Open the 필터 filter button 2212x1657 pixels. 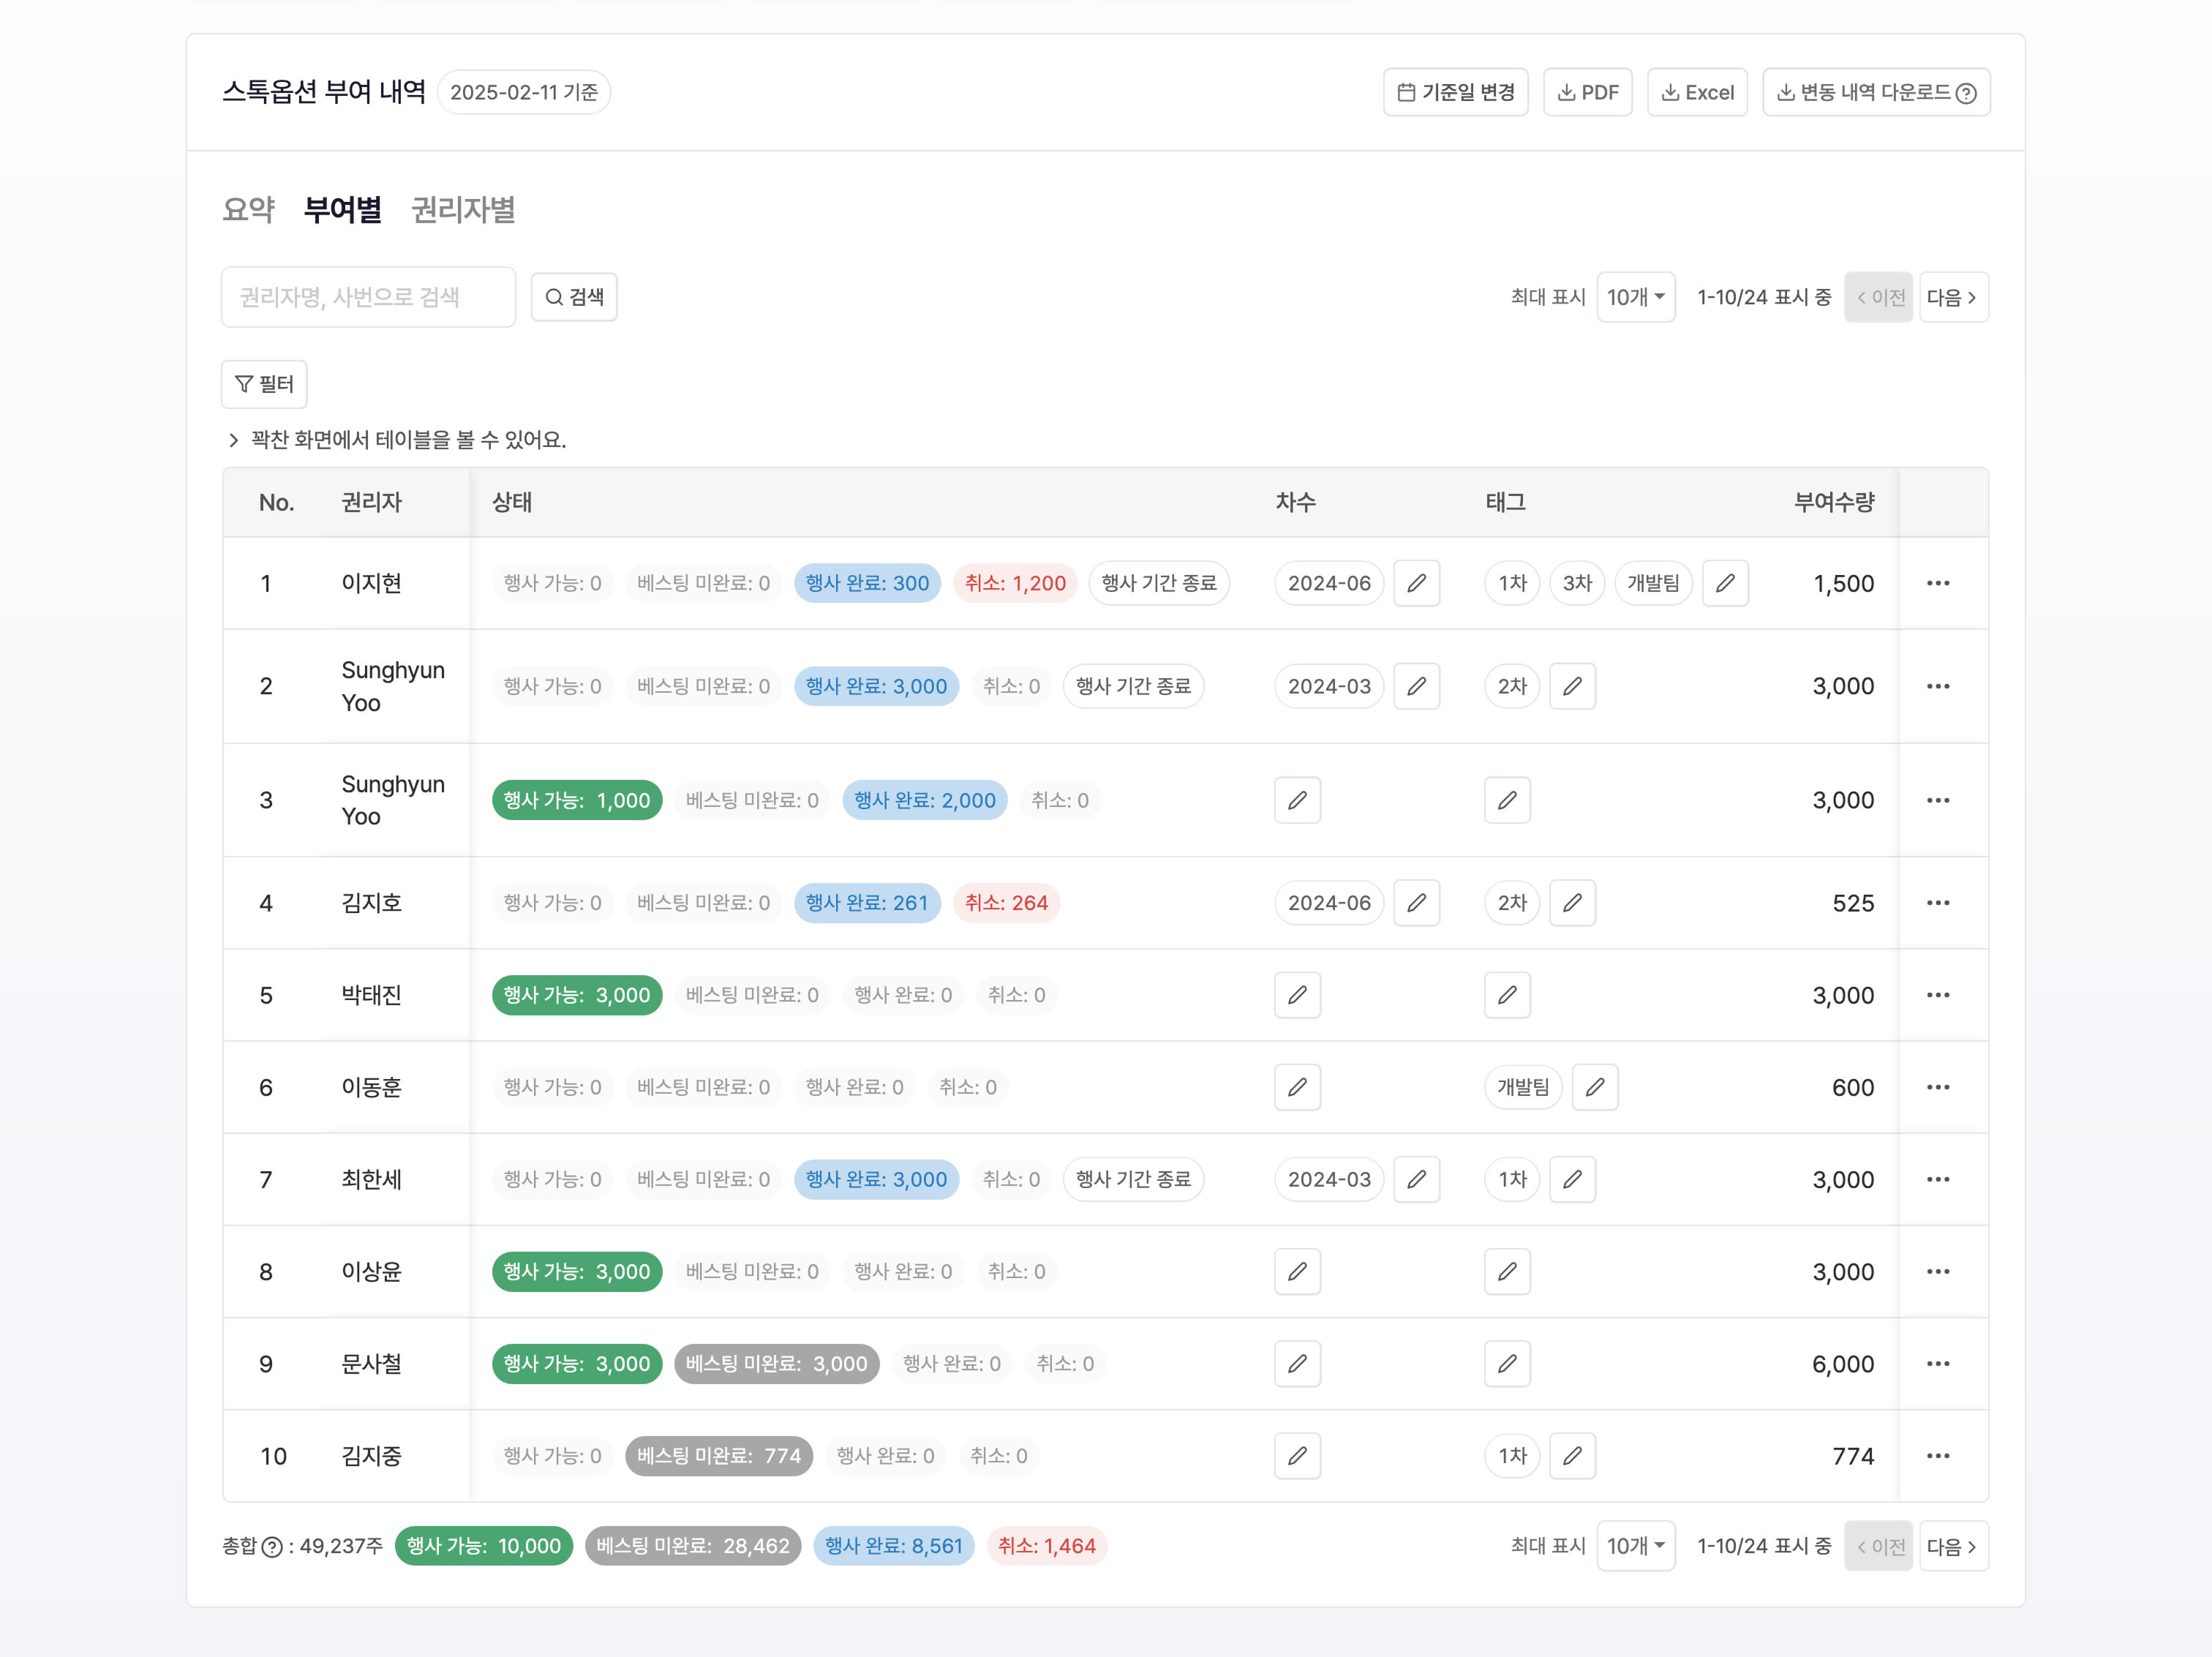[x=264, y=384]
